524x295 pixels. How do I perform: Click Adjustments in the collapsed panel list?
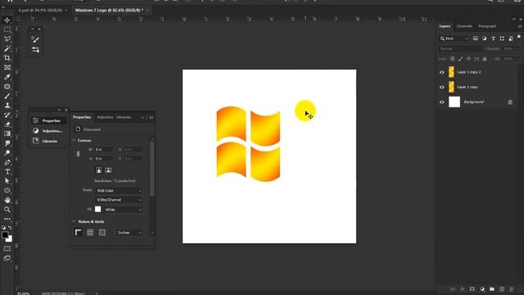point(49,131)
